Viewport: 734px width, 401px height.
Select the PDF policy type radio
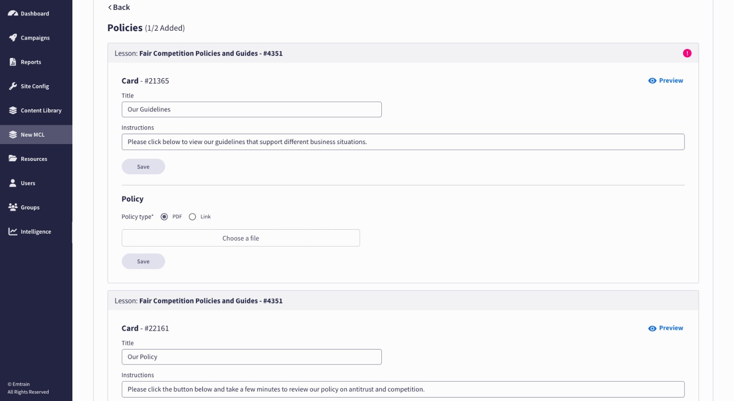point(165,217)
